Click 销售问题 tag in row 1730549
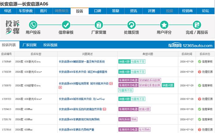This screenshot has height=133, width=215. pyautogui.click(x=124, y=62)
